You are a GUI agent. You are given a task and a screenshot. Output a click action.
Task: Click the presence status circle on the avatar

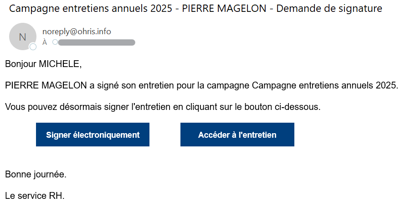pyautogui.click(x=33, y=47)
